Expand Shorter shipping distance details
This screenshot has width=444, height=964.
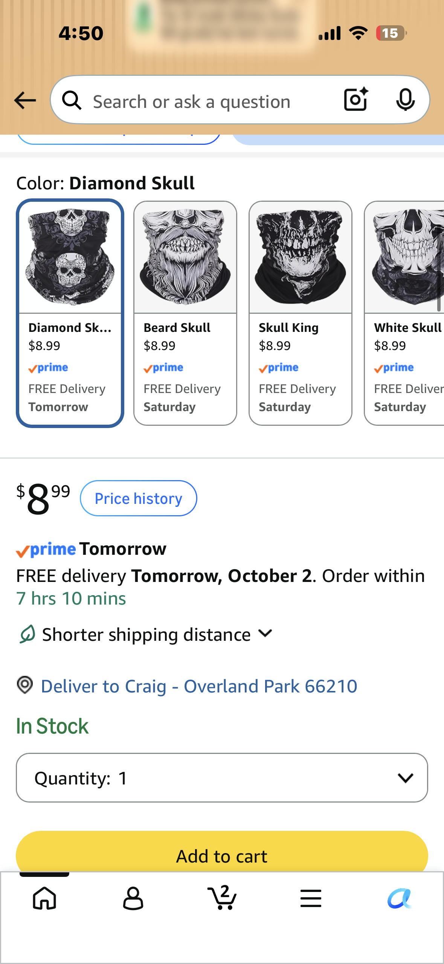point(146,634)
